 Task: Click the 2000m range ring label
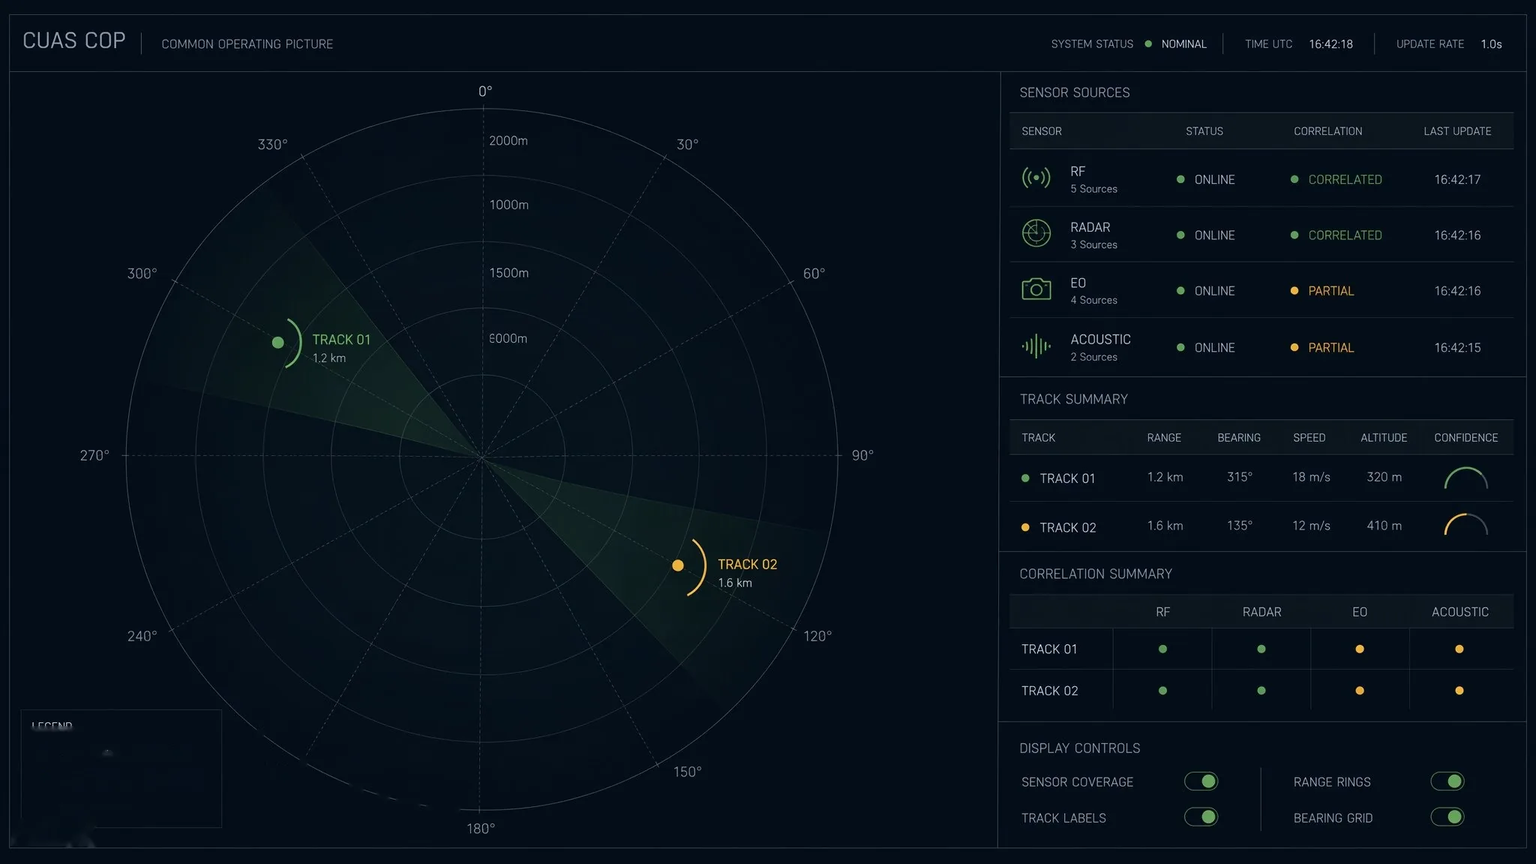508,141
